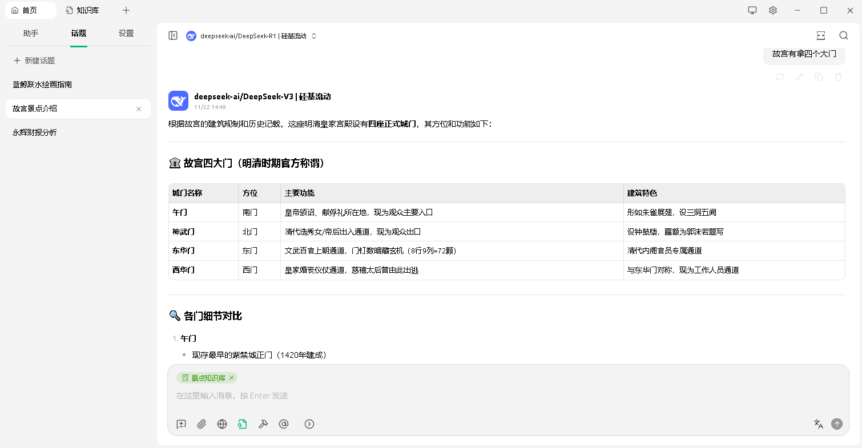Click the 方位 column header
Viewport: 862px width, 448px height.
click(x=259, y=193)
